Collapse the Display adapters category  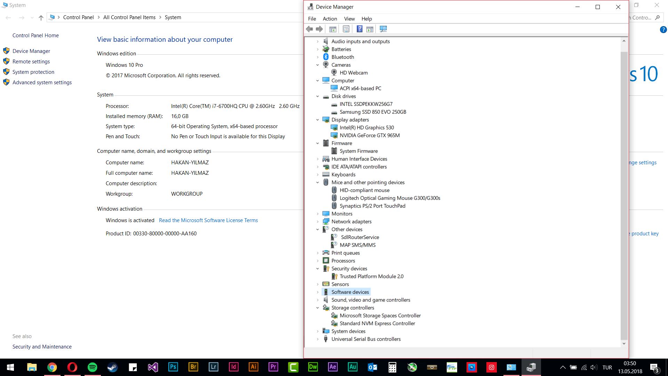[317, 120]
